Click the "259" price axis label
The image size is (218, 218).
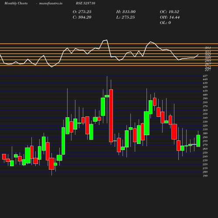[205, 153]
